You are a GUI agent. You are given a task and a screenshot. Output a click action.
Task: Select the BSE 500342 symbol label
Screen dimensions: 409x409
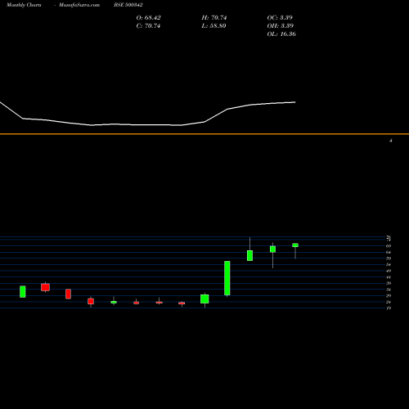[x=128, y=5]
